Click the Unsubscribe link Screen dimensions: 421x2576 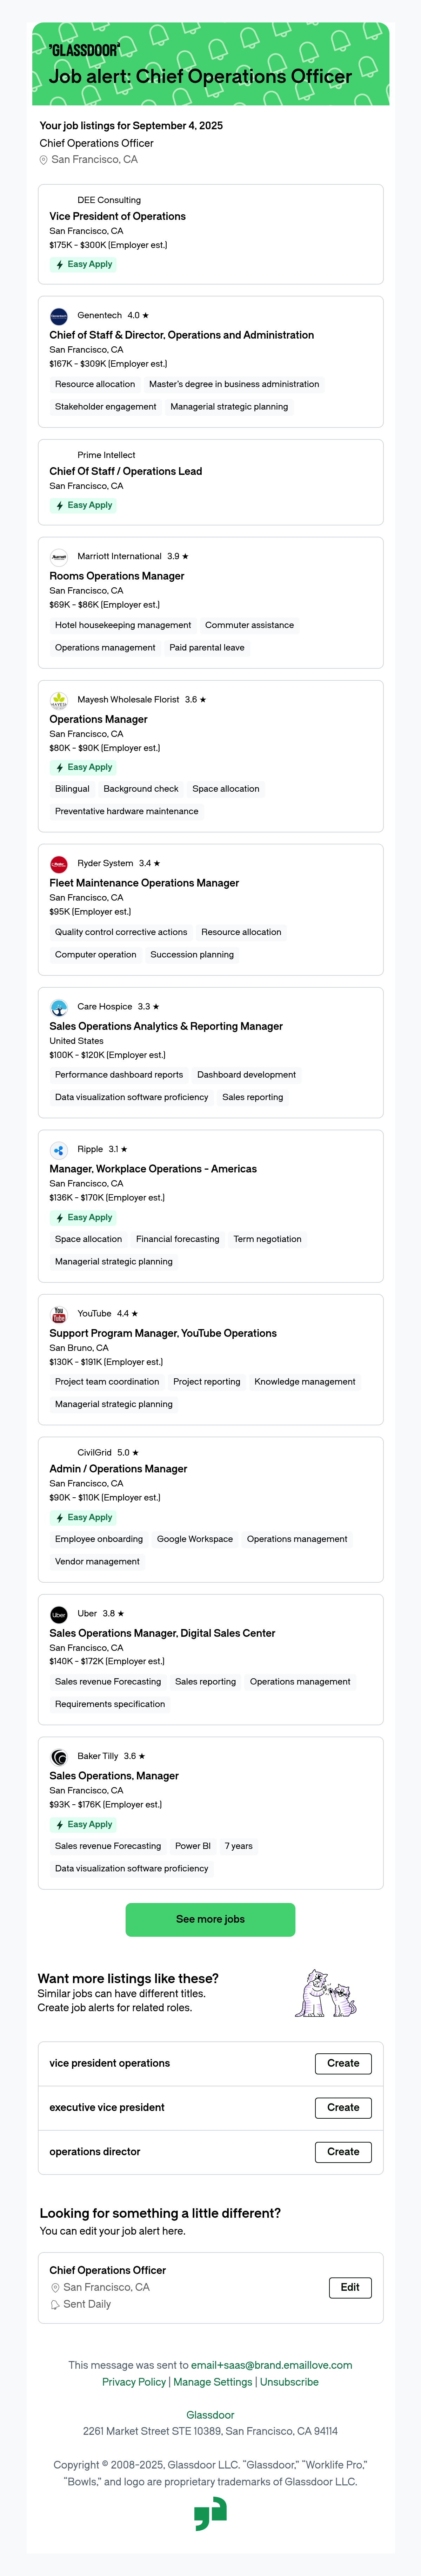[289, 2382]
